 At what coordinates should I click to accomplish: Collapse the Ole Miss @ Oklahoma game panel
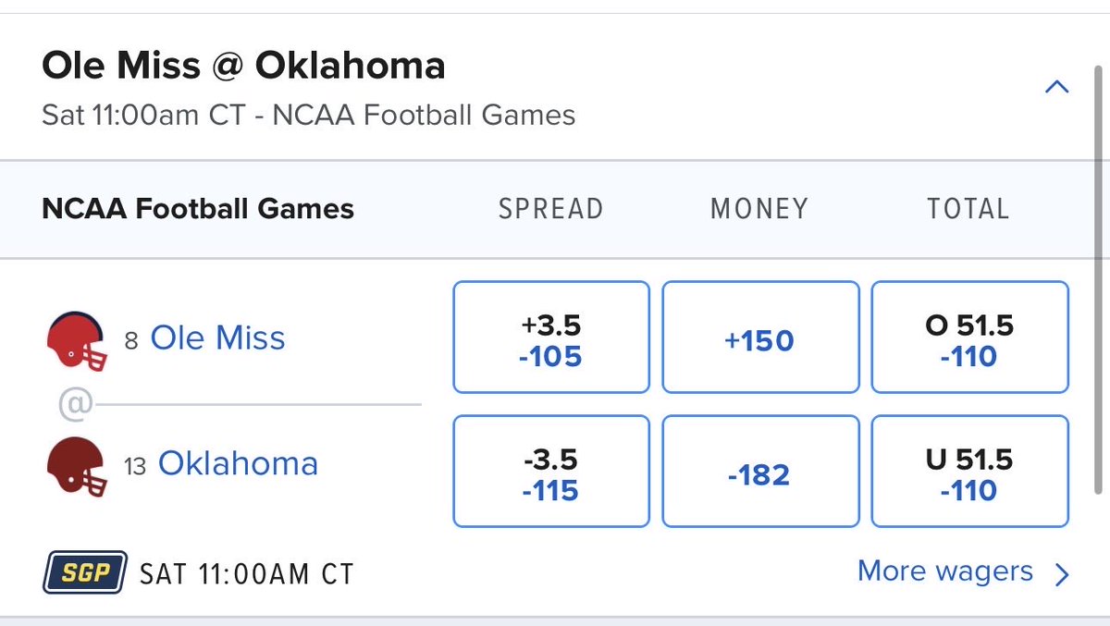pos(1056,88)
